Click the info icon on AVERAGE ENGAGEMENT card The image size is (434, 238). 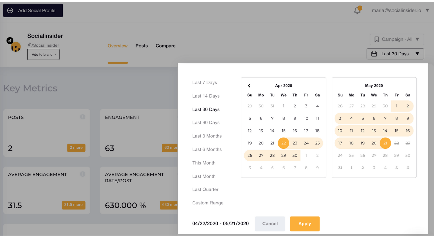coord(83,174)
